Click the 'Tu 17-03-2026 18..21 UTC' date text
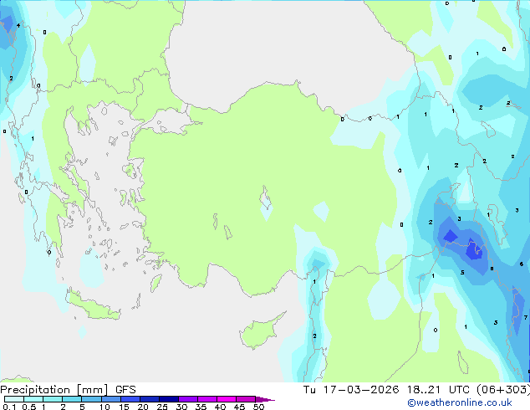 (x=386, y=390)
